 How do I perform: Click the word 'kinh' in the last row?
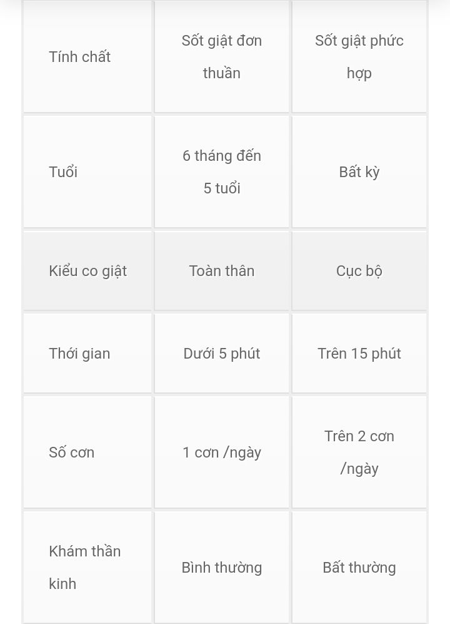(62, 583)
